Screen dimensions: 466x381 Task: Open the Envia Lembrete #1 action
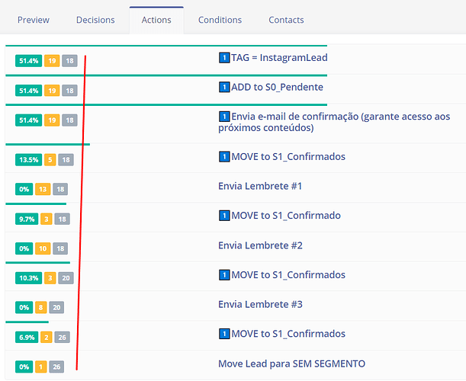(260, 186)
